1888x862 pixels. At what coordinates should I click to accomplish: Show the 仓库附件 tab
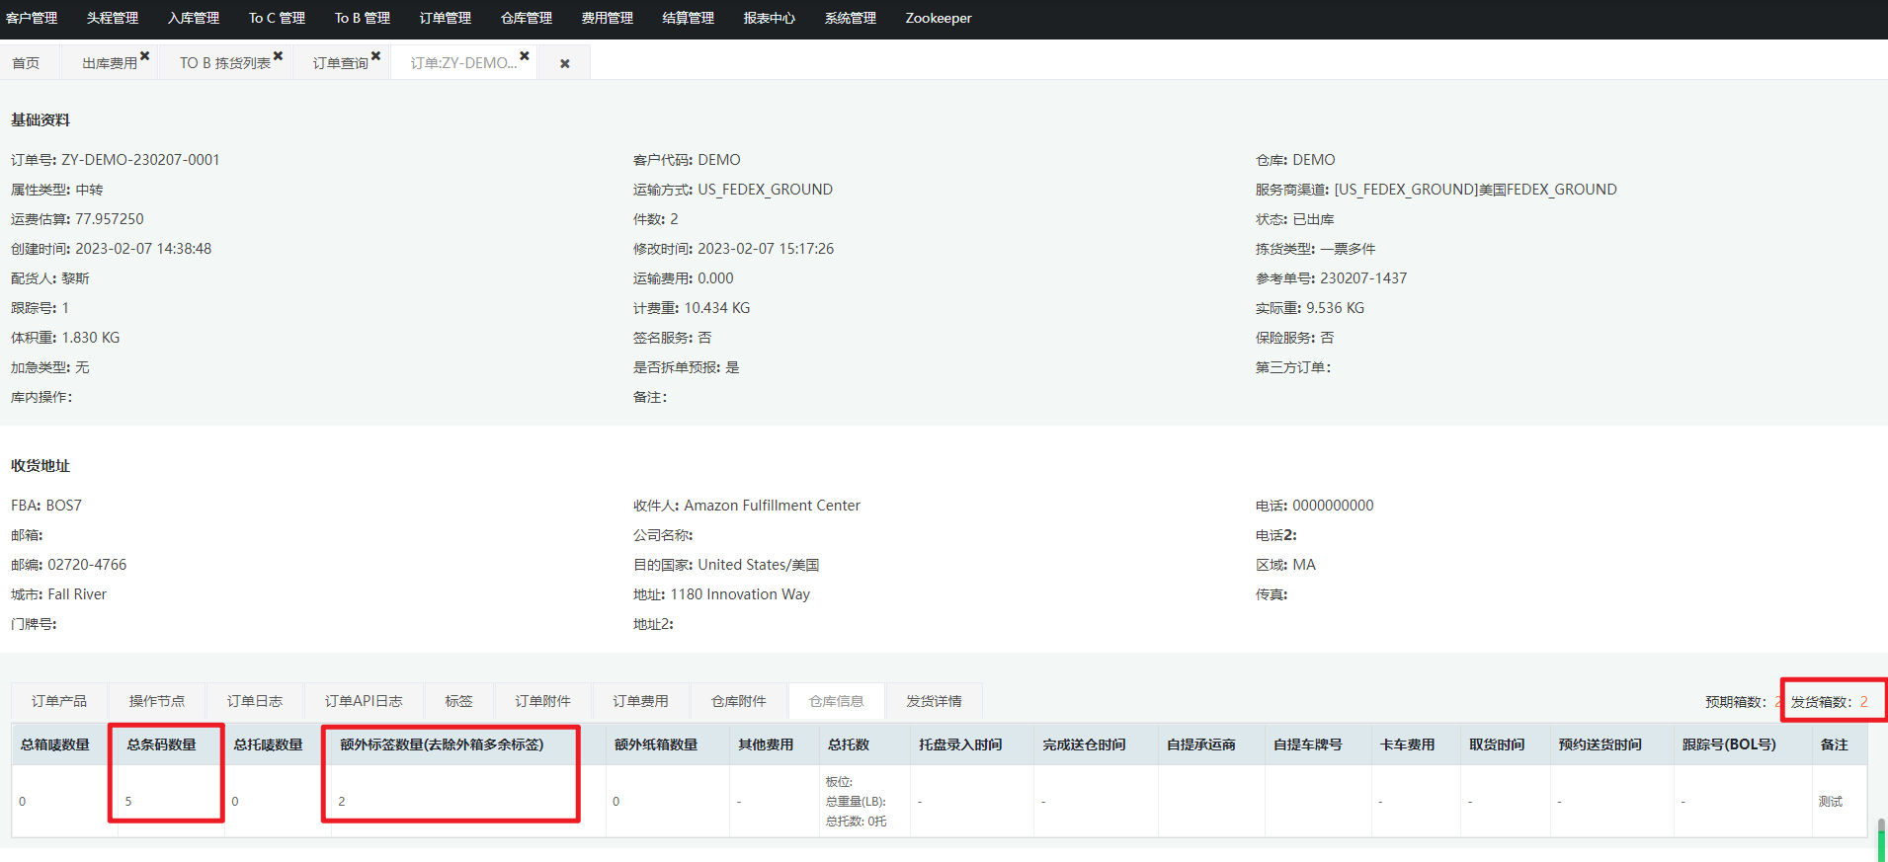739,701
